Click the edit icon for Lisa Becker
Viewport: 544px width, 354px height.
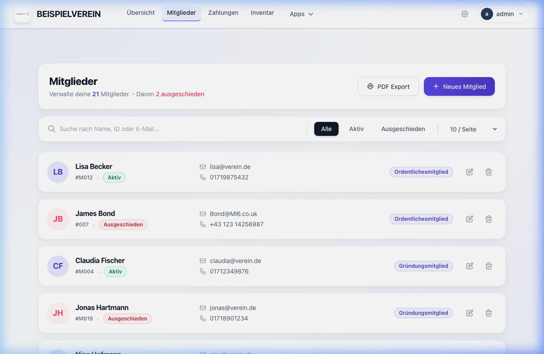click(470, 172)
